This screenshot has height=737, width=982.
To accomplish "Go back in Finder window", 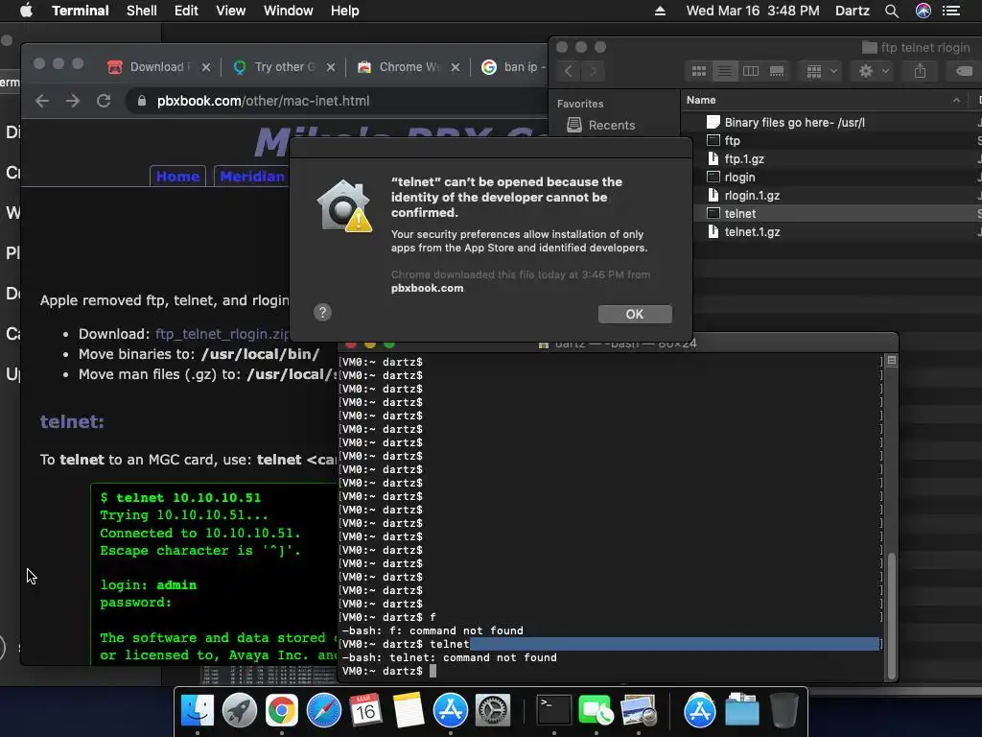I will pos(568,71).
